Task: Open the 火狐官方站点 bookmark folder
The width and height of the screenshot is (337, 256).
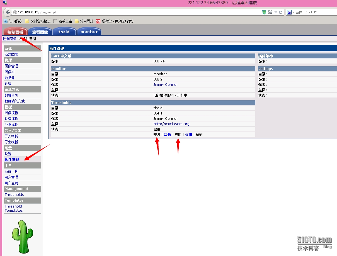Action: (38, 21)
